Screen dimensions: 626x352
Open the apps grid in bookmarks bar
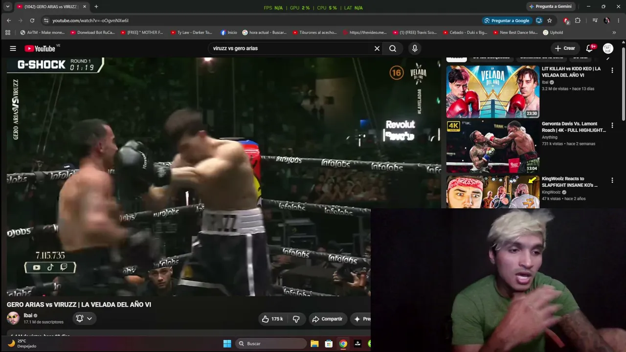8,33
